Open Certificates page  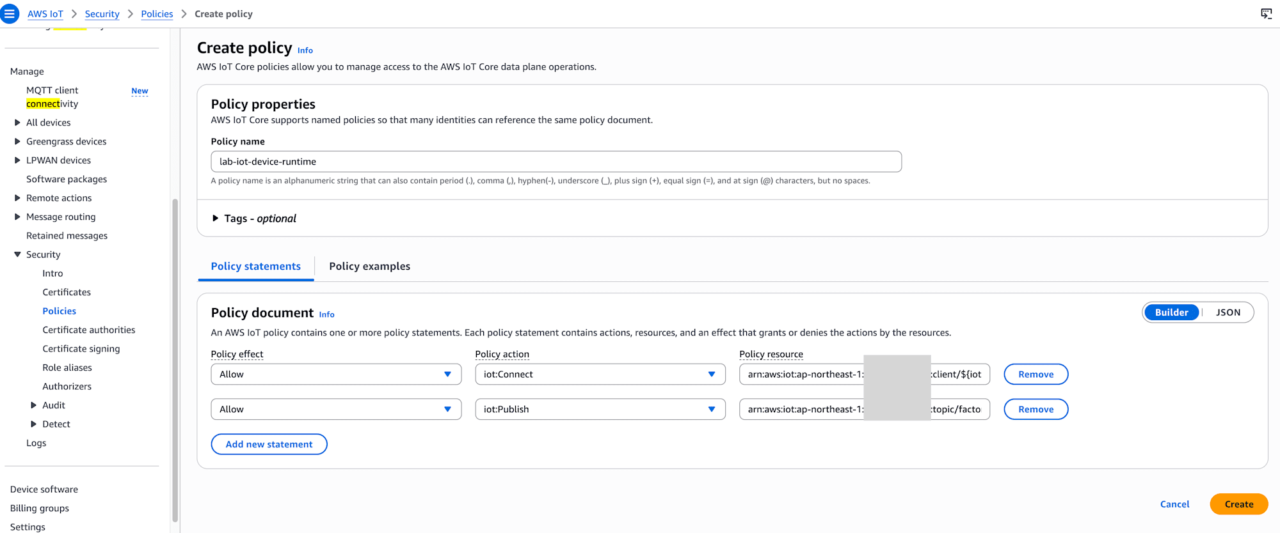click(x=67, y=293)
